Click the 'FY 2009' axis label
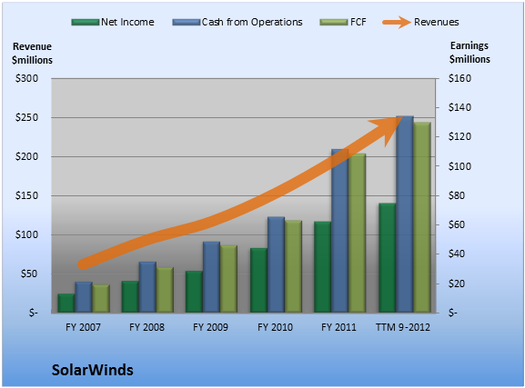The image size is (525, 388). (x=210, y=327)
